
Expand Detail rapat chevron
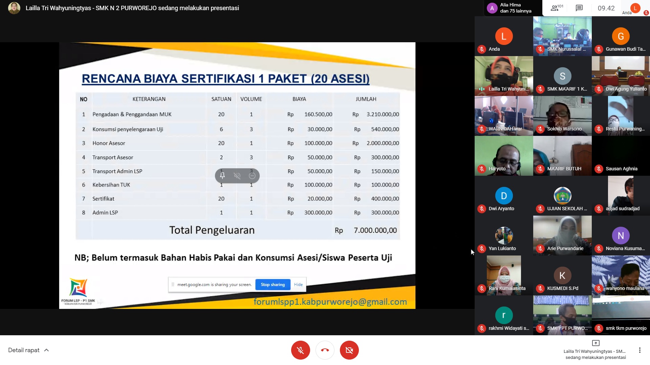47,350
